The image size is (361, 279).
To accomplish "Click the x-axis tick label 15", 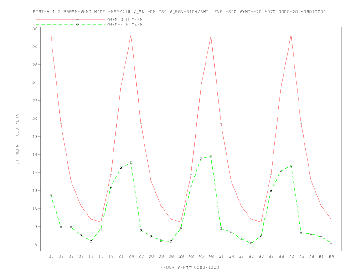I will coord(101,256).
